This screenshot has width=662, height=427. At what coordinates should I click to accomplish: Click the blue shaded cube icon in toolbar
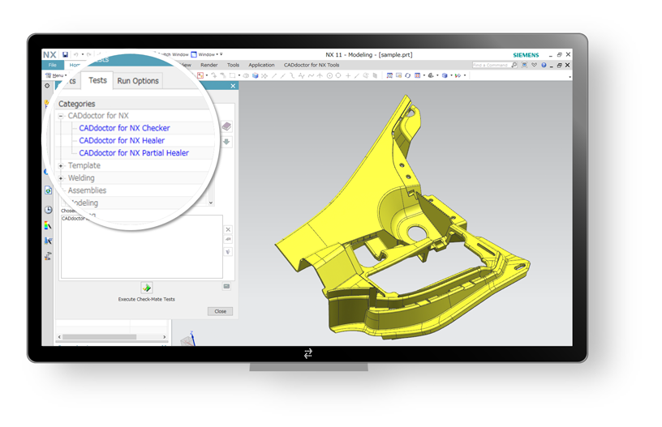click(x=255, y=76)
